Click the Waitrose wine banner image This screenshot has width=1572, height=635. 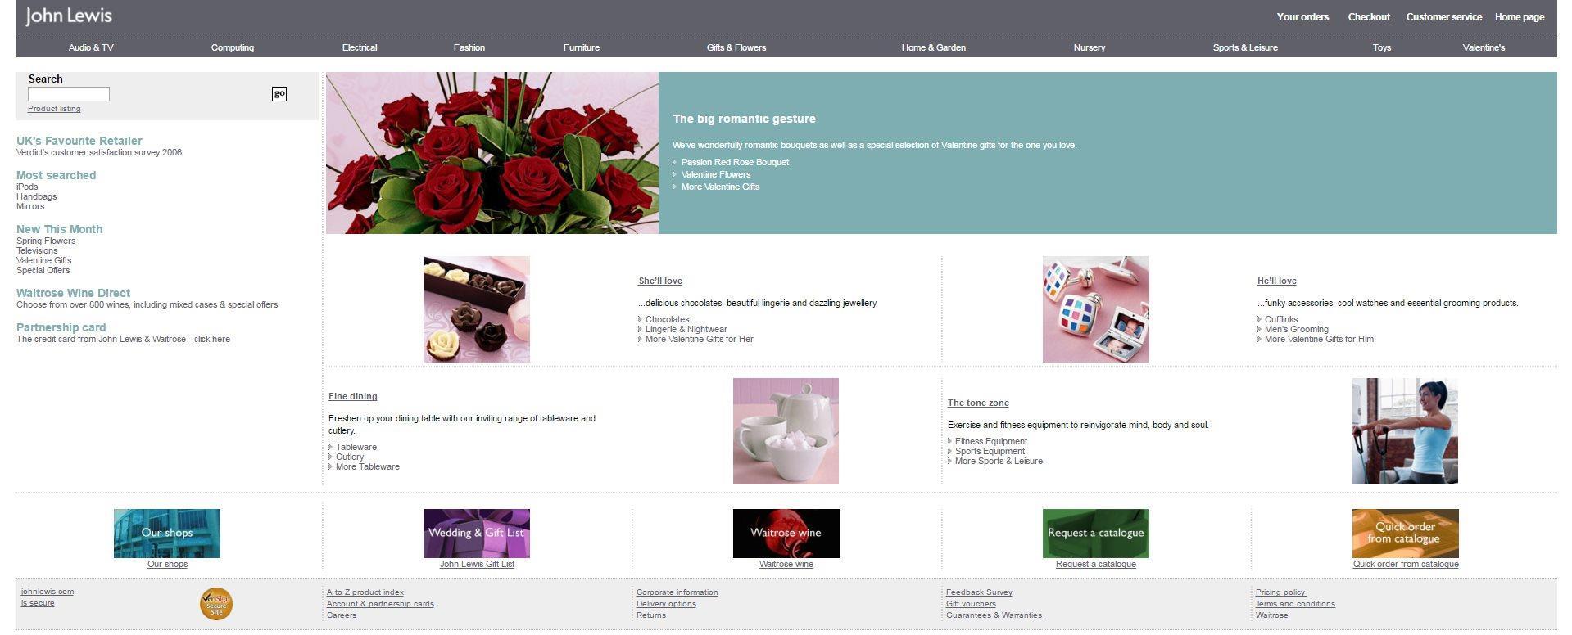click(786, 534)
